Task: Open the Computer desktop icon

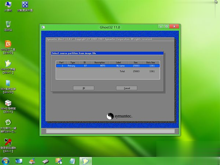Action: pyautogui.click(x=8, y=6)
